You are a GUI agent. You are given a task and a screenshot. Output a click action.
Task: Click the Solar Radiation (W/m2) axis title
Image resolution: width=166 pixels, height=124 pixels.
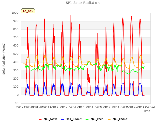click(x=4, y=59)
